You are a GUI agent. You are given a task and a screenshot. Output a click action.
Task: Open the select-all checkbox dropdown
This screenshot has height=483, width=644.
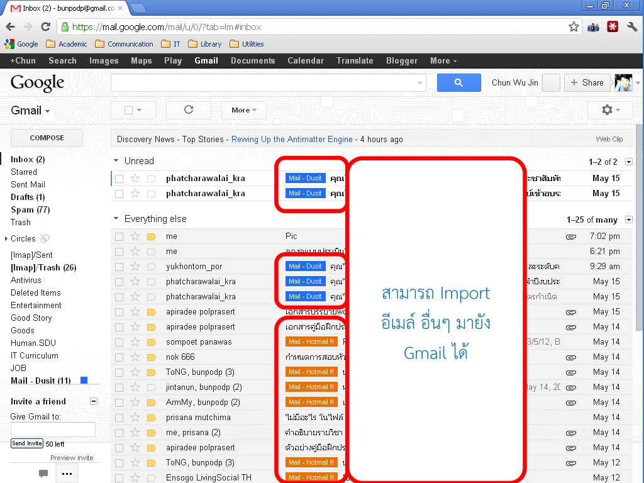(x=139, y=110)
